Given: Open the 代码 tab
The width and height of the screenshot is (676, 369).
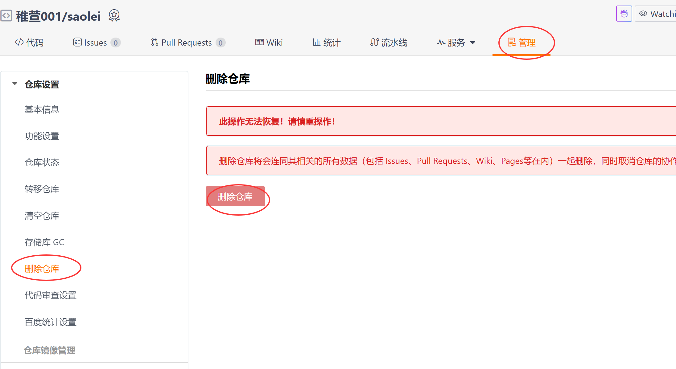Looking at the screenshot, I should (29, 43).
